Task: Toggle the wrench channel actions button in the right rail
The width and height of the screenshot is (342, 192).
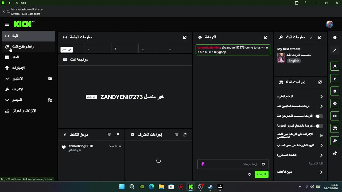Action: pyautogui.click(x=335, y=141)
